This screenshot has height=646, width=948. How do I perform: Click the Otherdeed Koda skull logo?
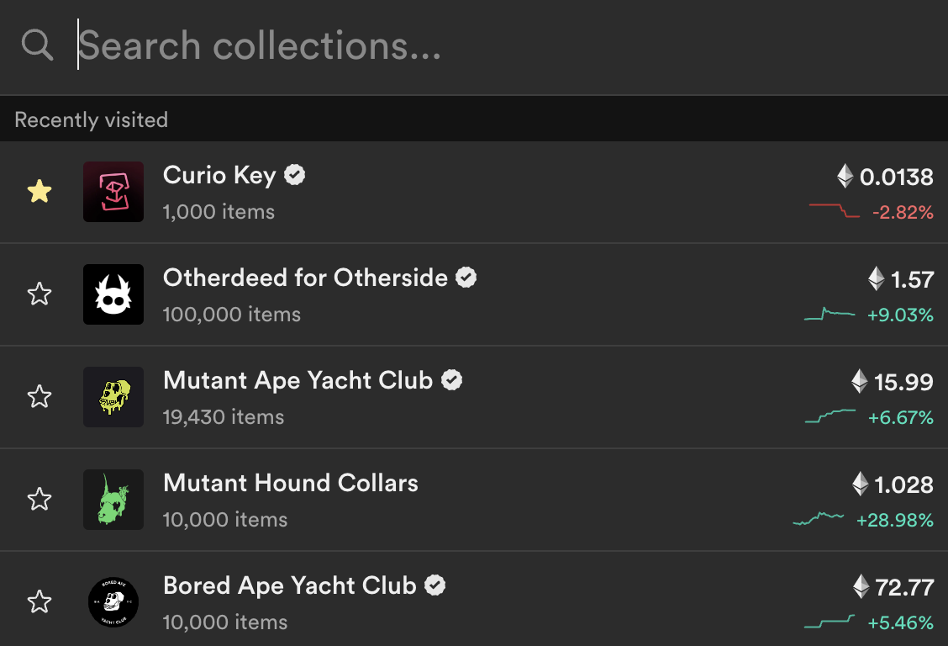point(113,294)
